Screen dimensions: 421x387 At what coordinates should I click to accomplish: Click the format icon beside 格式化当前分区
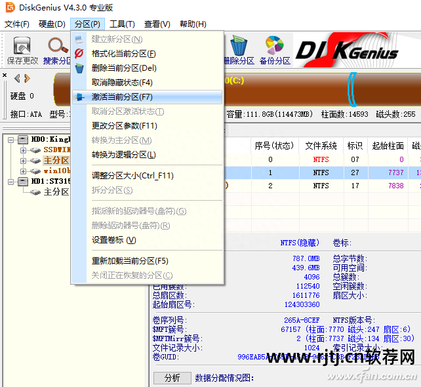click(x=79, y=53)
